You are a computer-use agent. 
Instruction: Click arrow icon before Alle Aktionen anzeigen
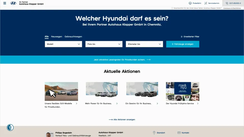click(111, 119)
